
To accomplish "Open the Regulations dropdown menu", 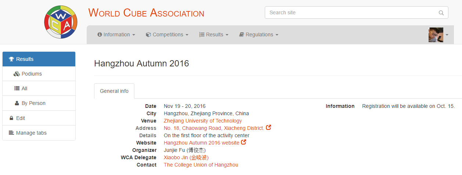I will [x=259, y=34].
